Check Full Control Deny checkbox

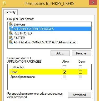pyautogui.click(x=80, y=67)
